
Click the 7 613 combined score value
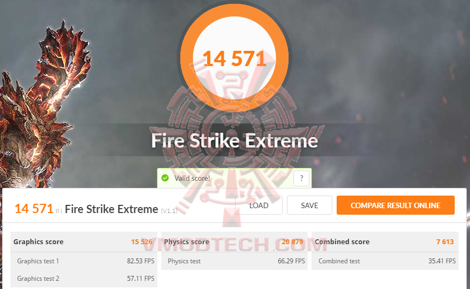[x=445, y=241]
